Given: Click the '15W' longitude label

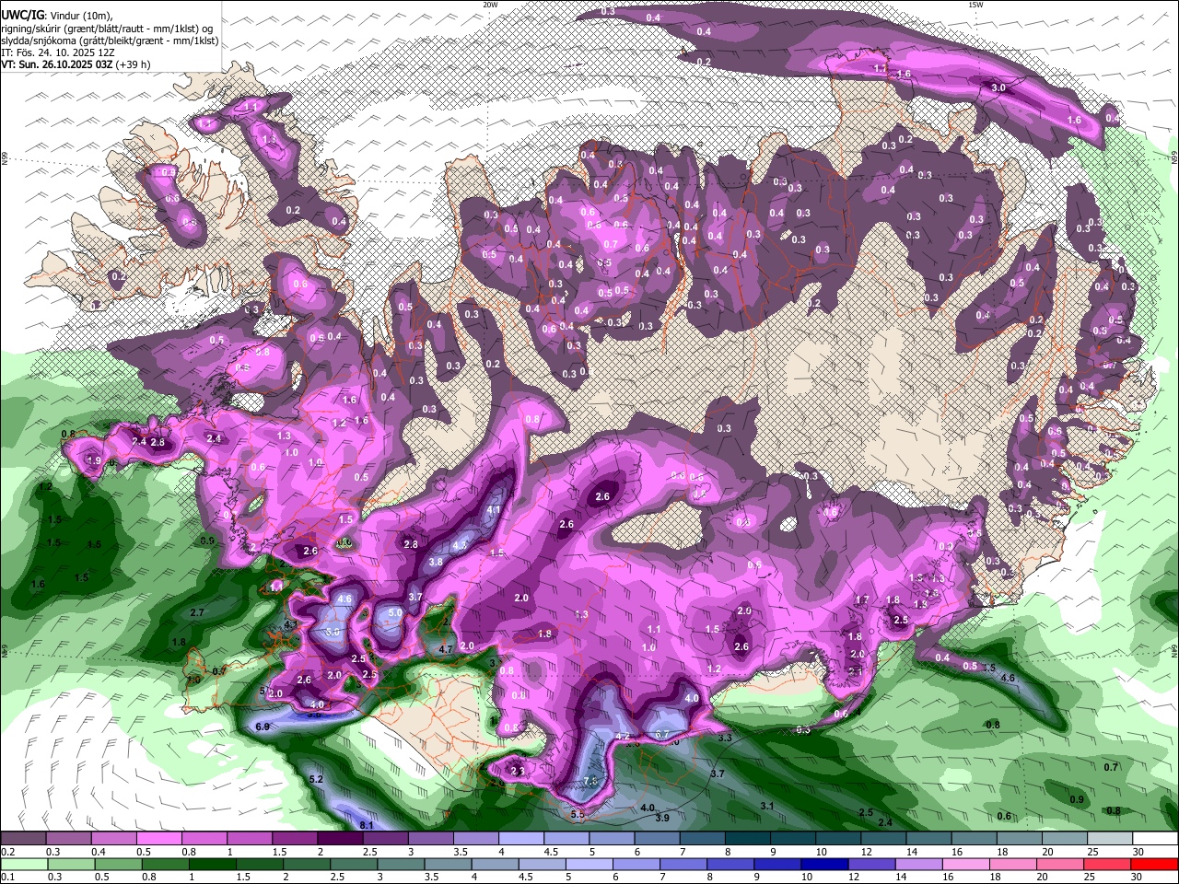Looking at the screenshot, I should 975,5.
